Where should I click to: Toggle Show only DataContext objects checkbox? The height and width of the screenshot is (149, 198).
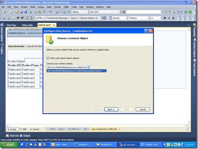coord(48,58)
